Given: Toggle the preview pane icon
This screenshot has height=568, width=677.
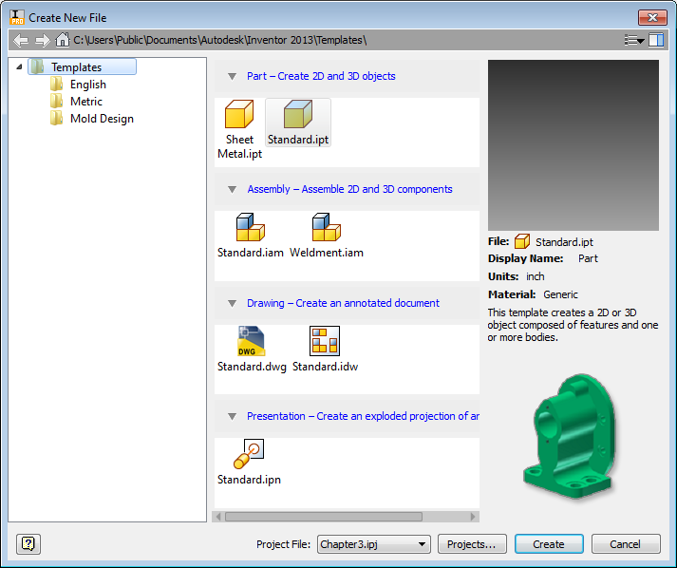Looking at the screenshot, I should click(656, 41).
